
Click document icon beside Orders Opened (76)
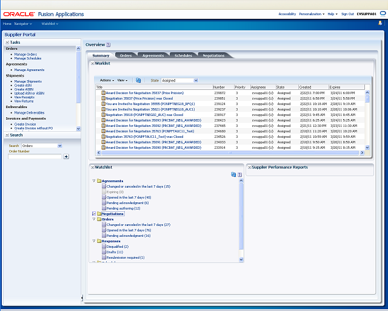(104, 230)
